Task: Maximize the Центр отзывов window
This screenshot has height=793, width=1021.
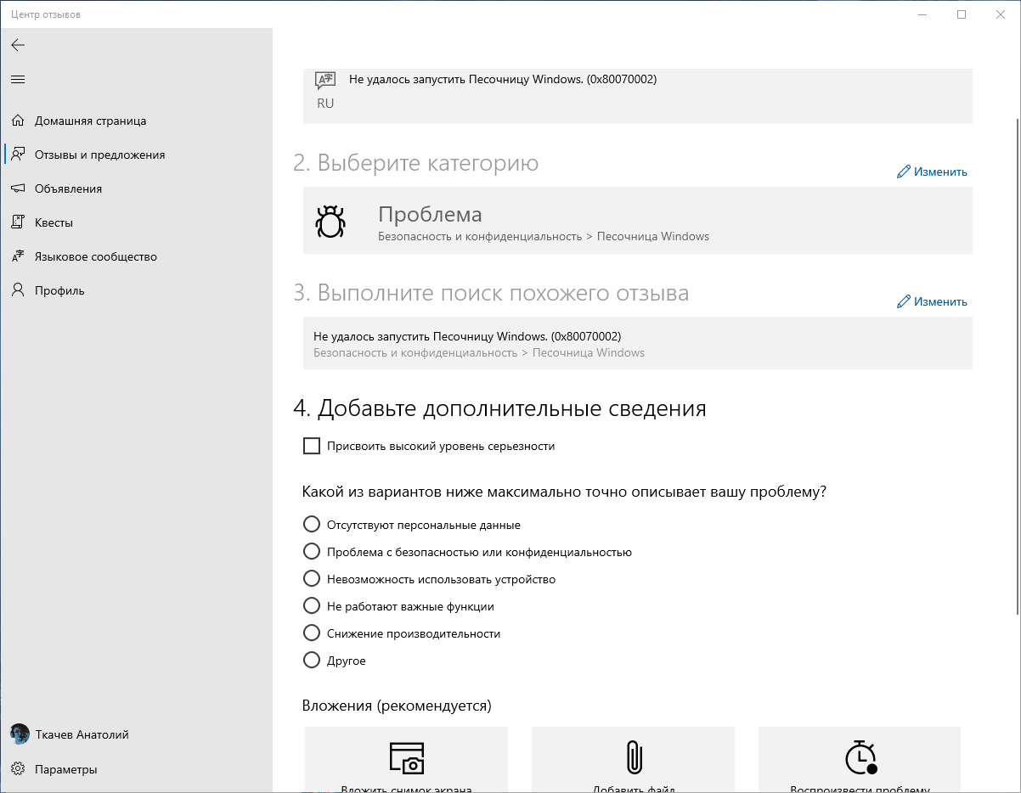Action: (962, 14)
